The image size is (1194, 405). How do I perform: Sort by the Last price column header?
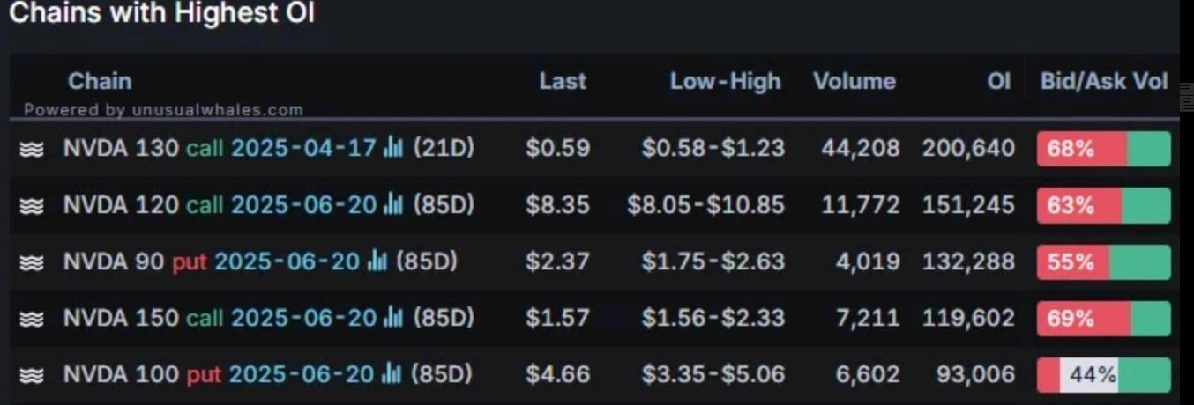click(x=563, y=82)
